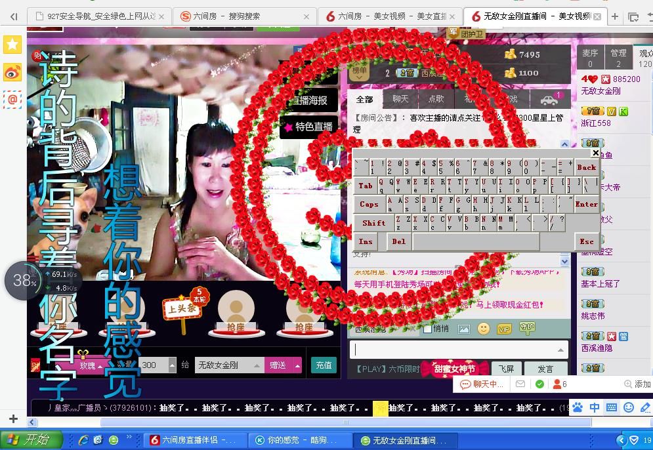Open the 玫瑰 gift selection dropdown
The image size is (653, 450).
pos(91,365)
